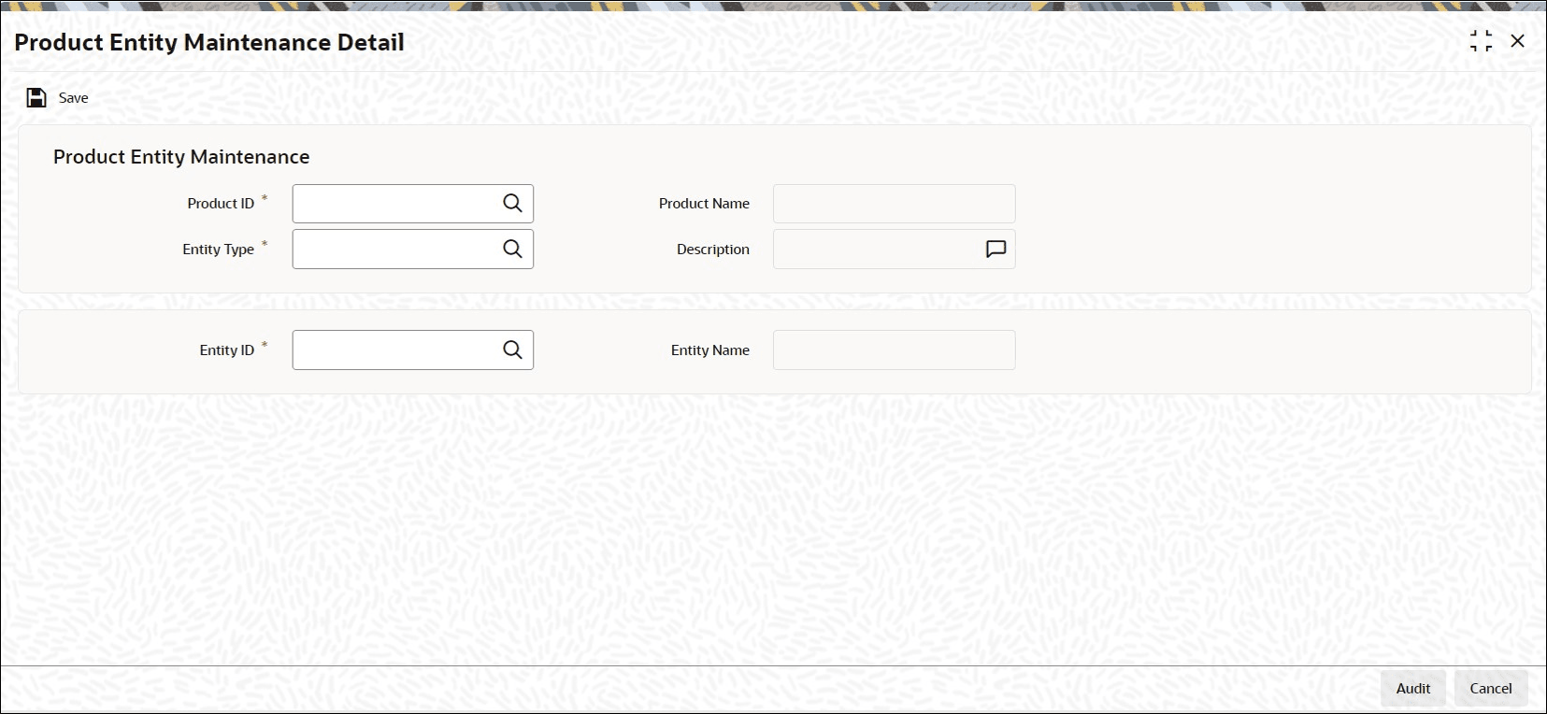Click the Entity Type label
Screen dimensions: 1547x714
[x=218, y=250]
